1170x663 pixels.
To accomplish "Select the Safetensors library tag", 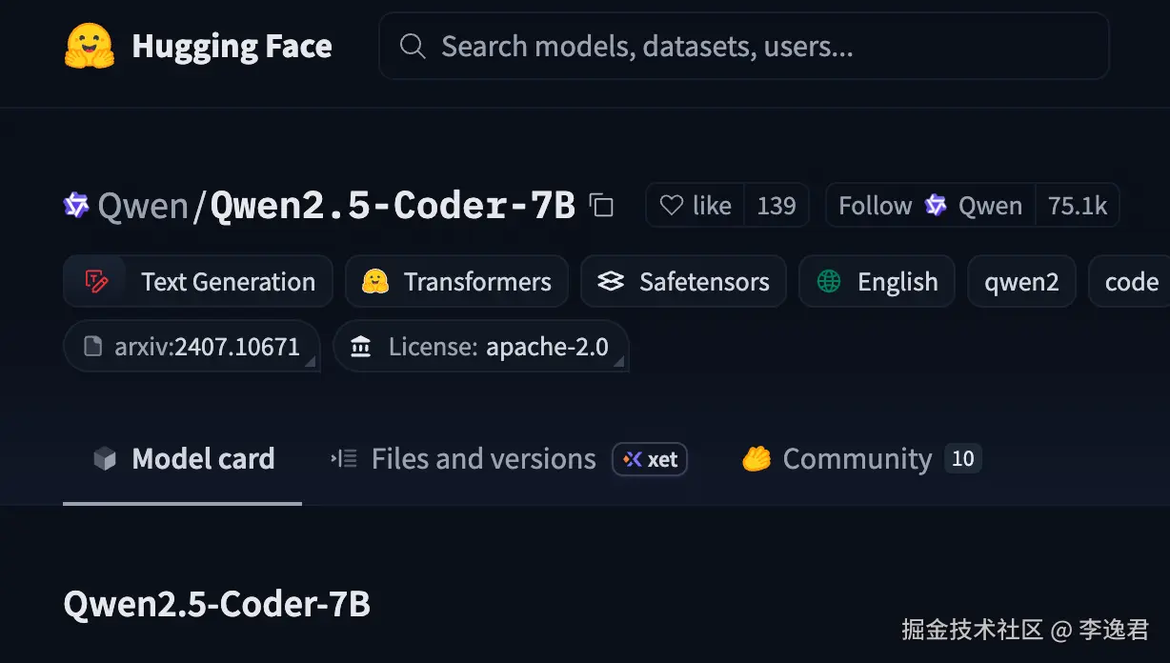I will coord(682,282).
